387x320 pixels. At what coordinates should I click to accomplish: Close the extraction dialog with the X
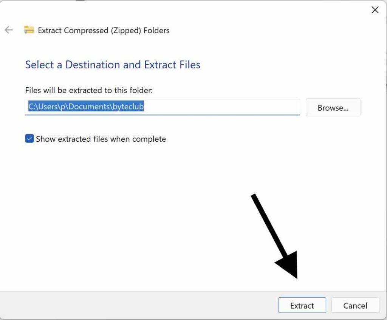point(375,10)
